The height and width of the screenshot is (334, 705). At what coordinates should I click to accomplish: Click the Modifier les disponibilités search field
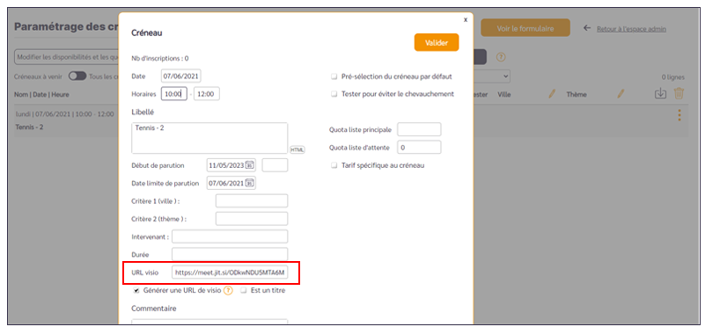[x=66, y=57]
